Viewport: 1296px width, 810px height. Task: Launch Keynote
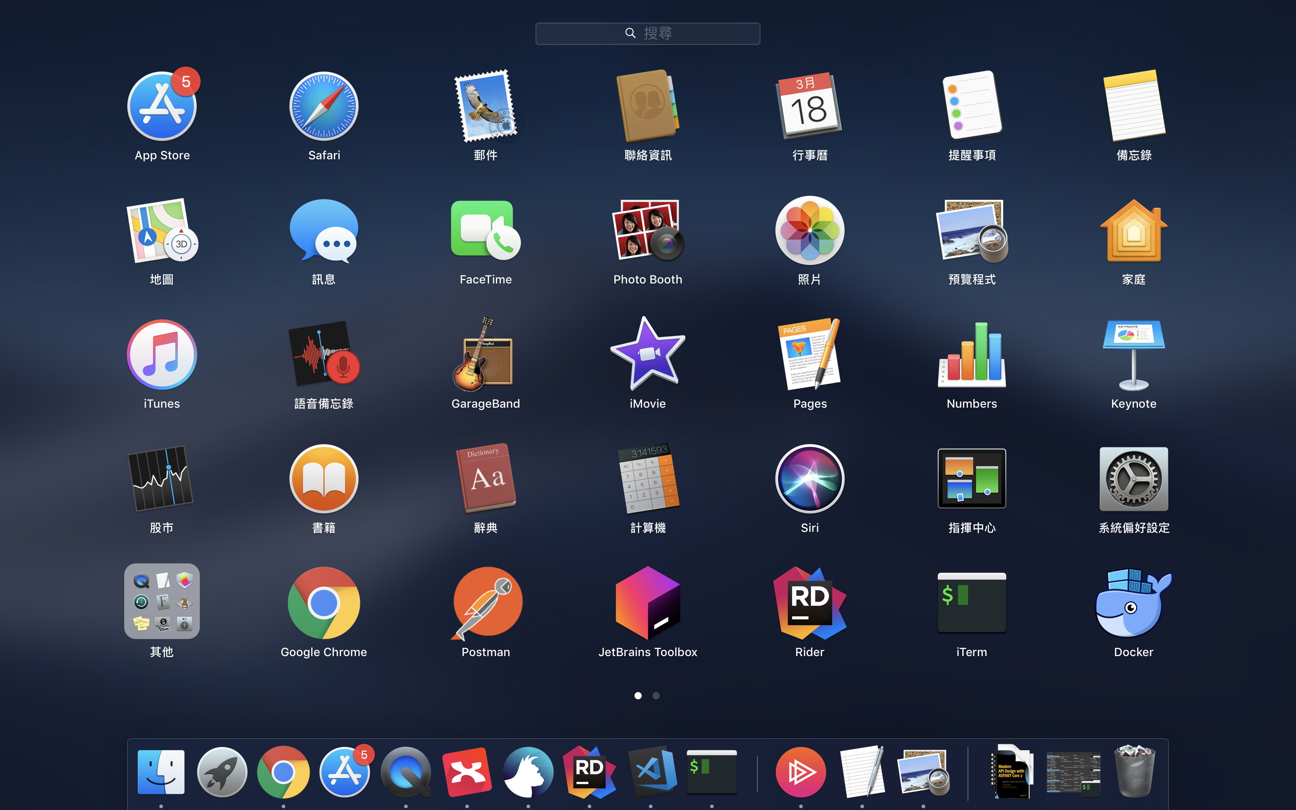(x=1134, y=355)
